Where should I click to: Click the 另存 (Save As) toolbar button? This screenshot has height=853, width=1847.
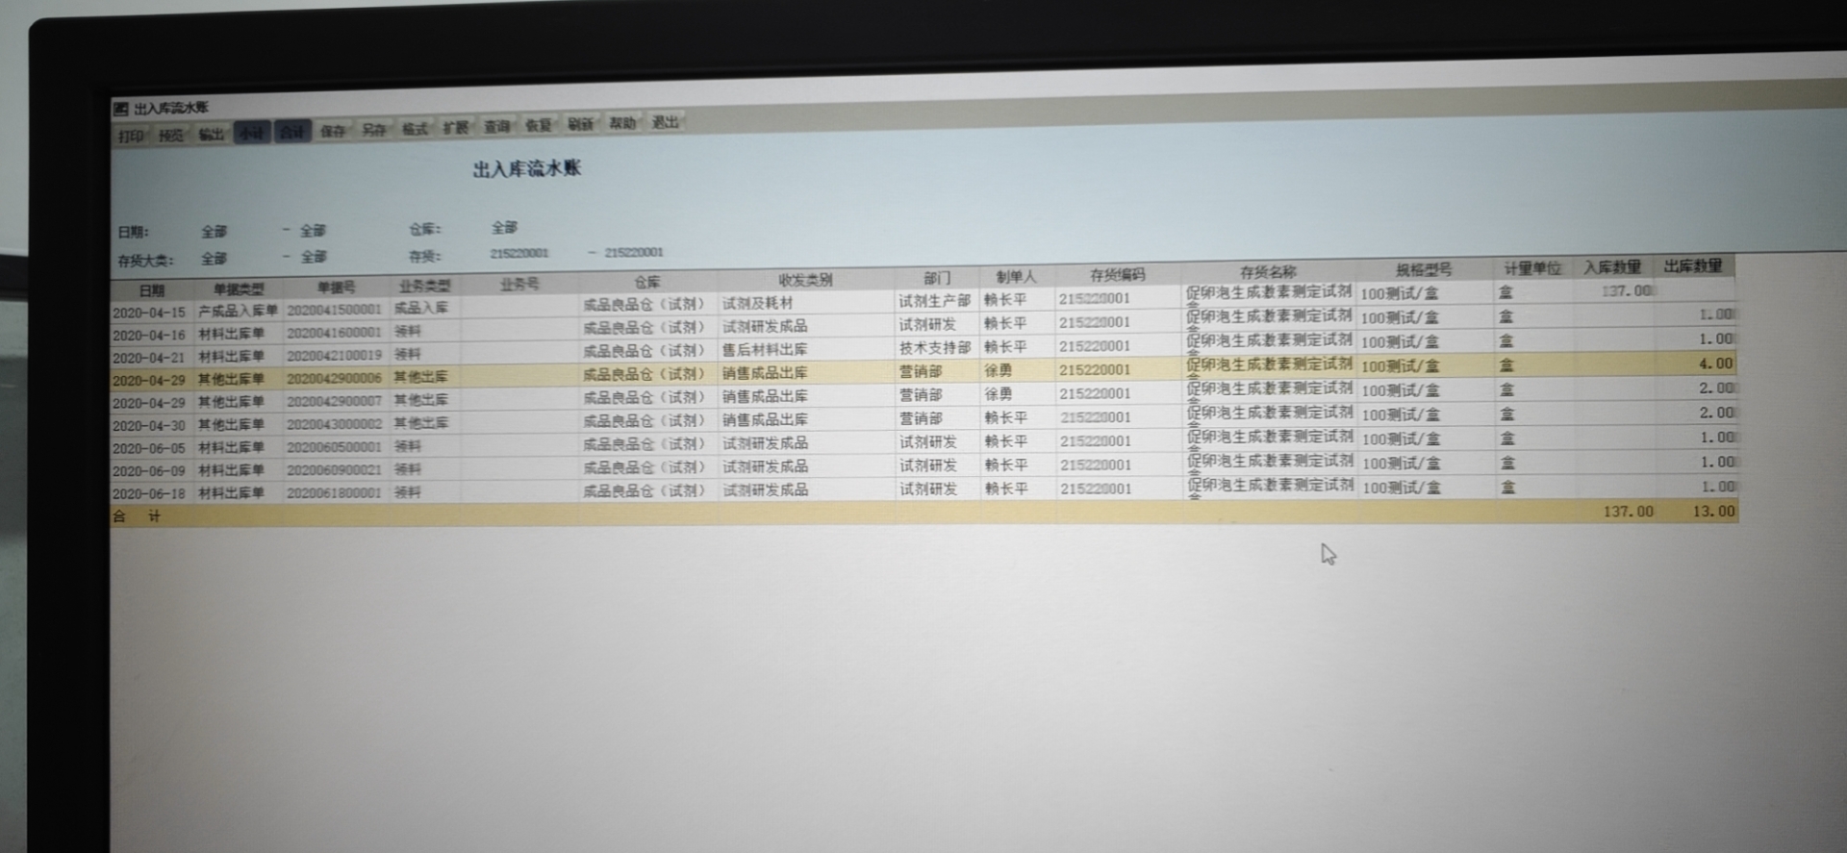(374, 130)
